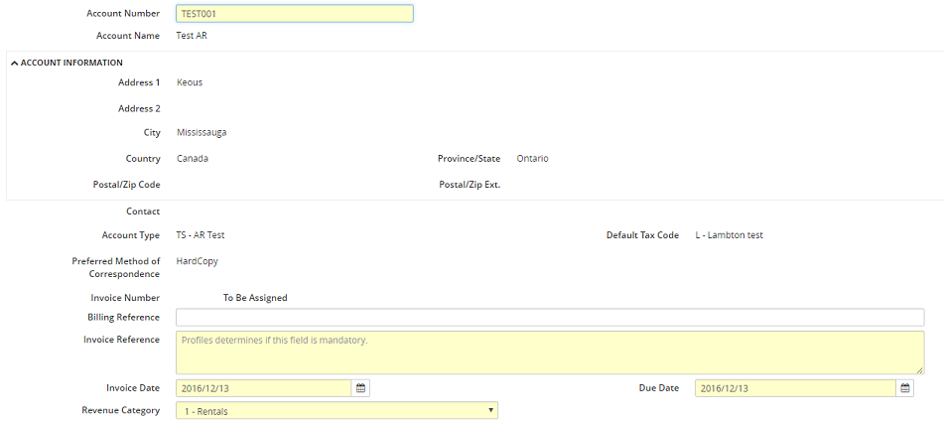Click the 'To Be Assigned' invoice number text
Screen dimensions: 944x423
(255, 298)
